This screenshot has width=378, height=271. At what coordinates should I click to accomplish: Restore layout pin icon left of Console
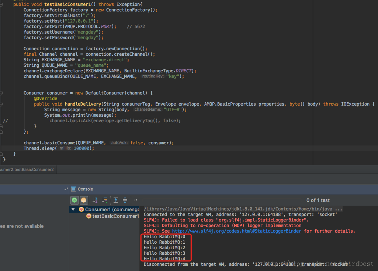[x=66, y=189]
